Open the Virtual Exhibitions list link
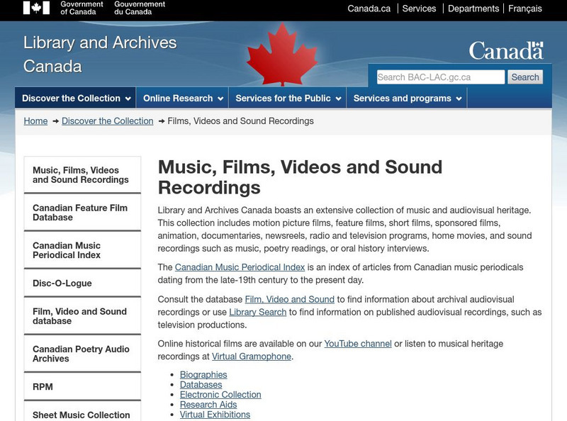567x421 pixels. [x=215, y=415]
